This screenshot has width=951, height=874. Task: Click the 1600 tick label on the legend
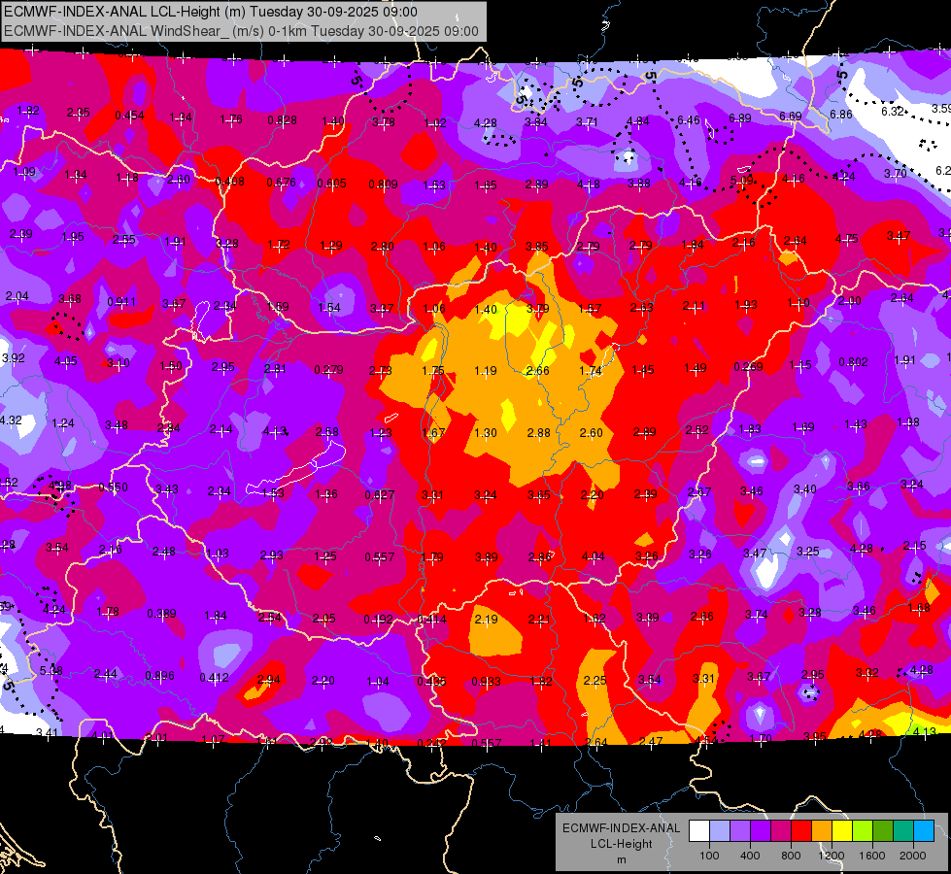click(872, 856)
